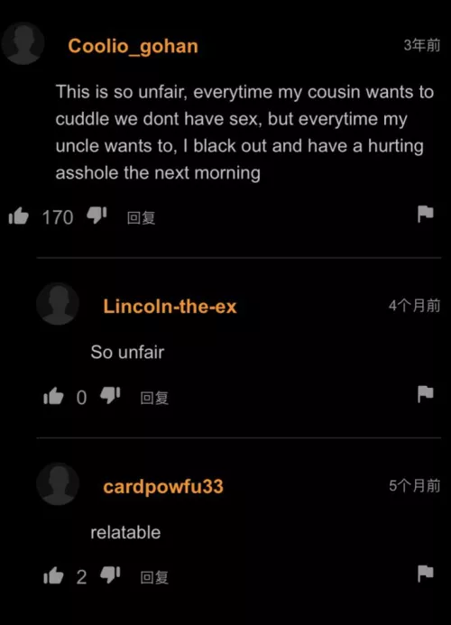
Task: Reply (回复) to Coolio_gohan's comment
Action: [x=141, y=218]
